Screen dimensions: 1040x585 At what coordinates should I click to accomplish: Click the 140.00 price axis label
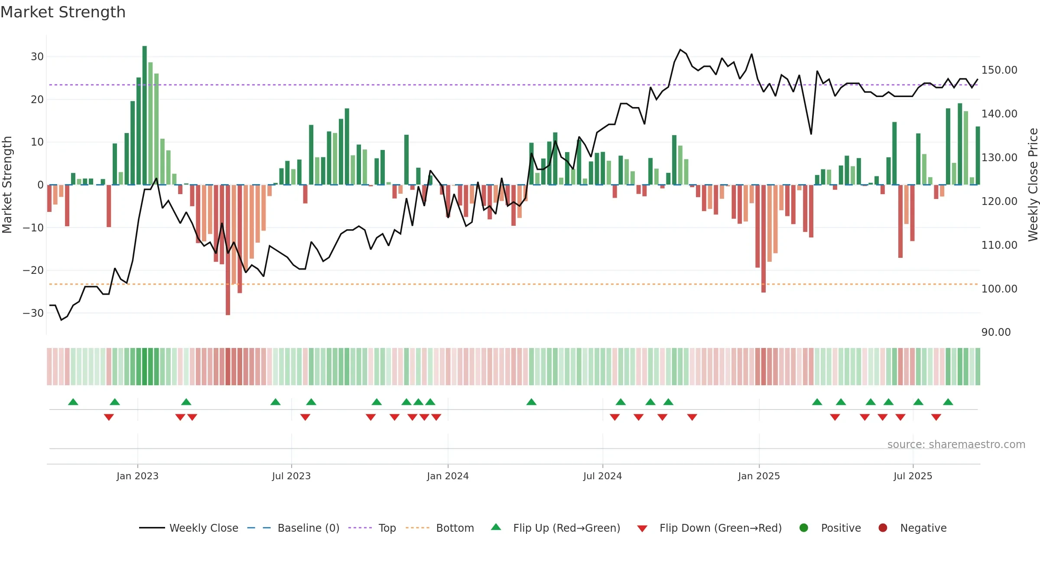pyautogui.click(x=999, y=114)
